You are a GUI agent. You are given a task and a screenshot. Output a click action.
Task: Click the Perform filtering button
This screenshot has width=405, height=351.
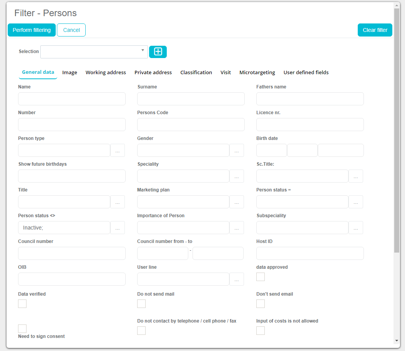pos(32,30)
